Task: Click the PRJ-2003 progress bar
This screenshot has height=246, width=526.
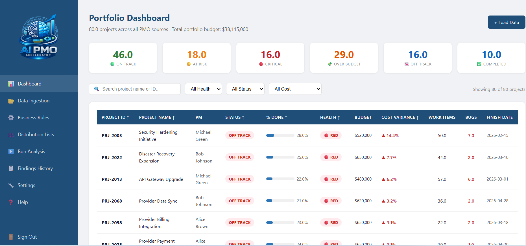Action: coord(280,135)
